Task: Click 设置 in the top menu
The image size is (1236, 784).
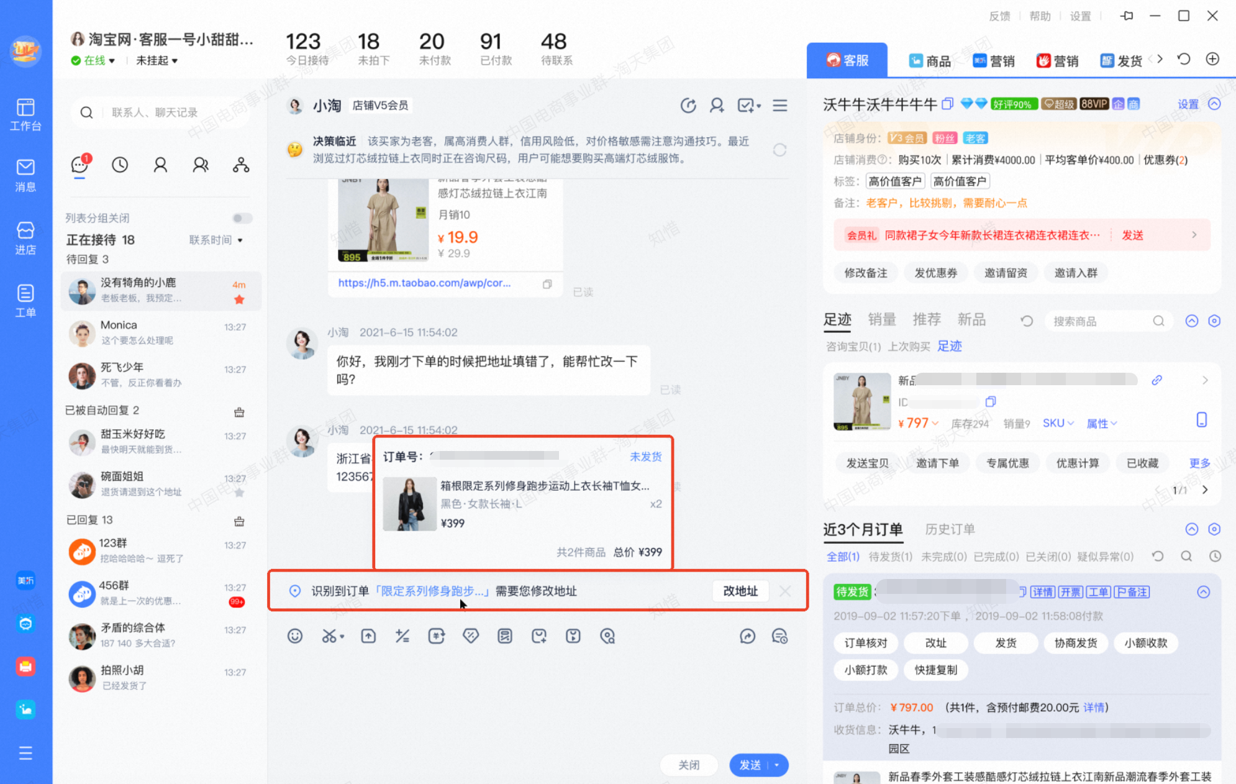Action: pos(1080,16)
